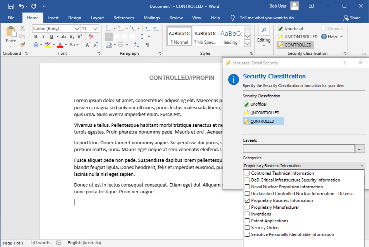Screen dimensions: 369x247
Task: Save the document with the floppy disk icon
Action: click(x=11, y=6)
